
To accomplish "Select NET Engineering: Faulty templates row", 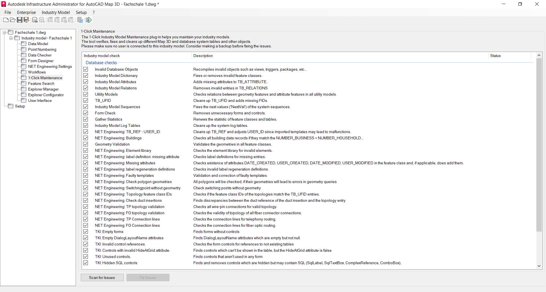I will [x=124, y=175].
